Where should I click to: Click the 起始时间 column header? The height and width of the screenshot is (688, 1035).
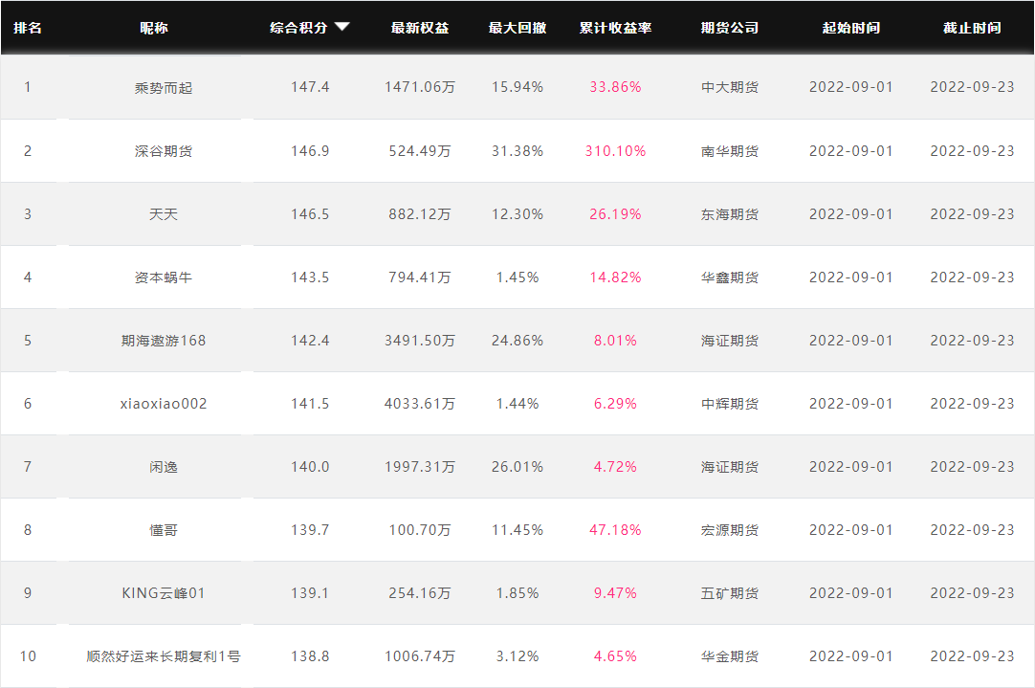(x=850, y=28)
